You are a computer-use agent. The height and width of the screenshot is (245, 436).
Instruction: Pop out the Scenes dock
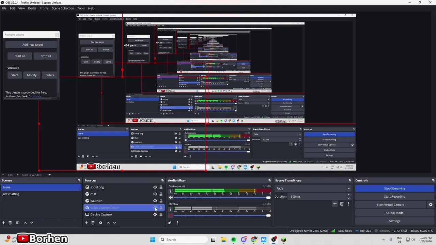(79, 180)
